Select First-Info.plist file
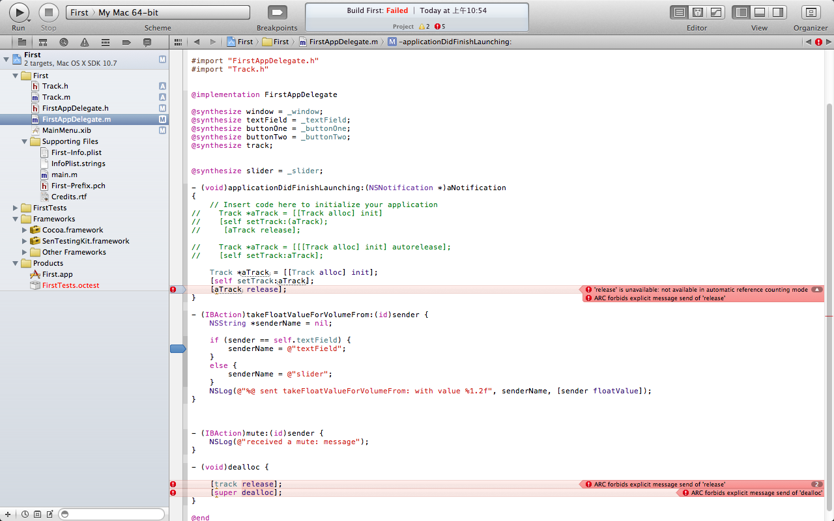The height and width of the screenshot is (521, 834). (76, 152)
